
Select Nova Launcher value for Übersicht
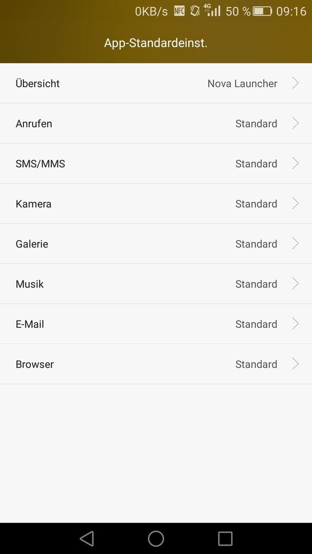pyautogui.click(x=242, y=84)
